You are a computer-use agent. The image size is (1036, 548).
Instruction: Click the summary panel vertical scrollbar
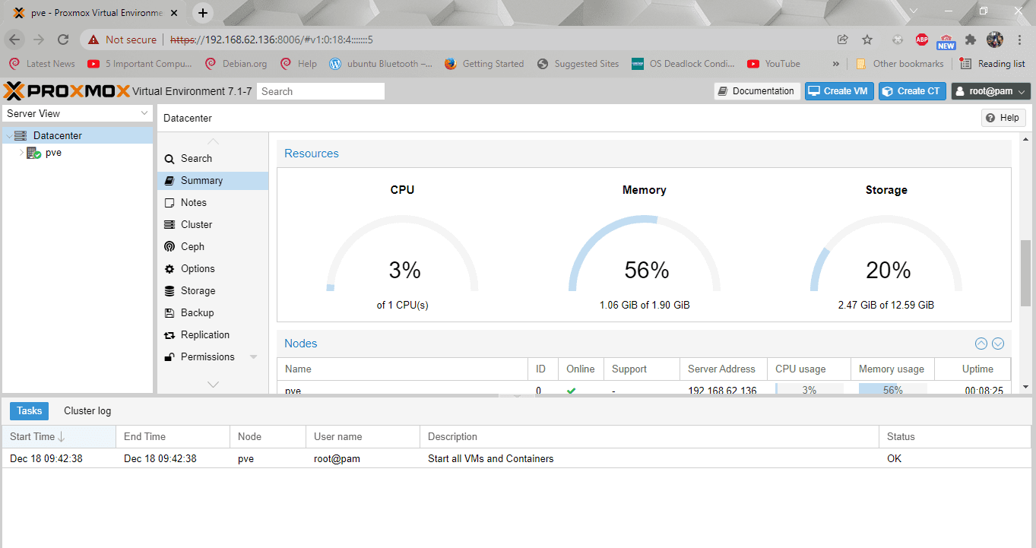coord(1025,272)
